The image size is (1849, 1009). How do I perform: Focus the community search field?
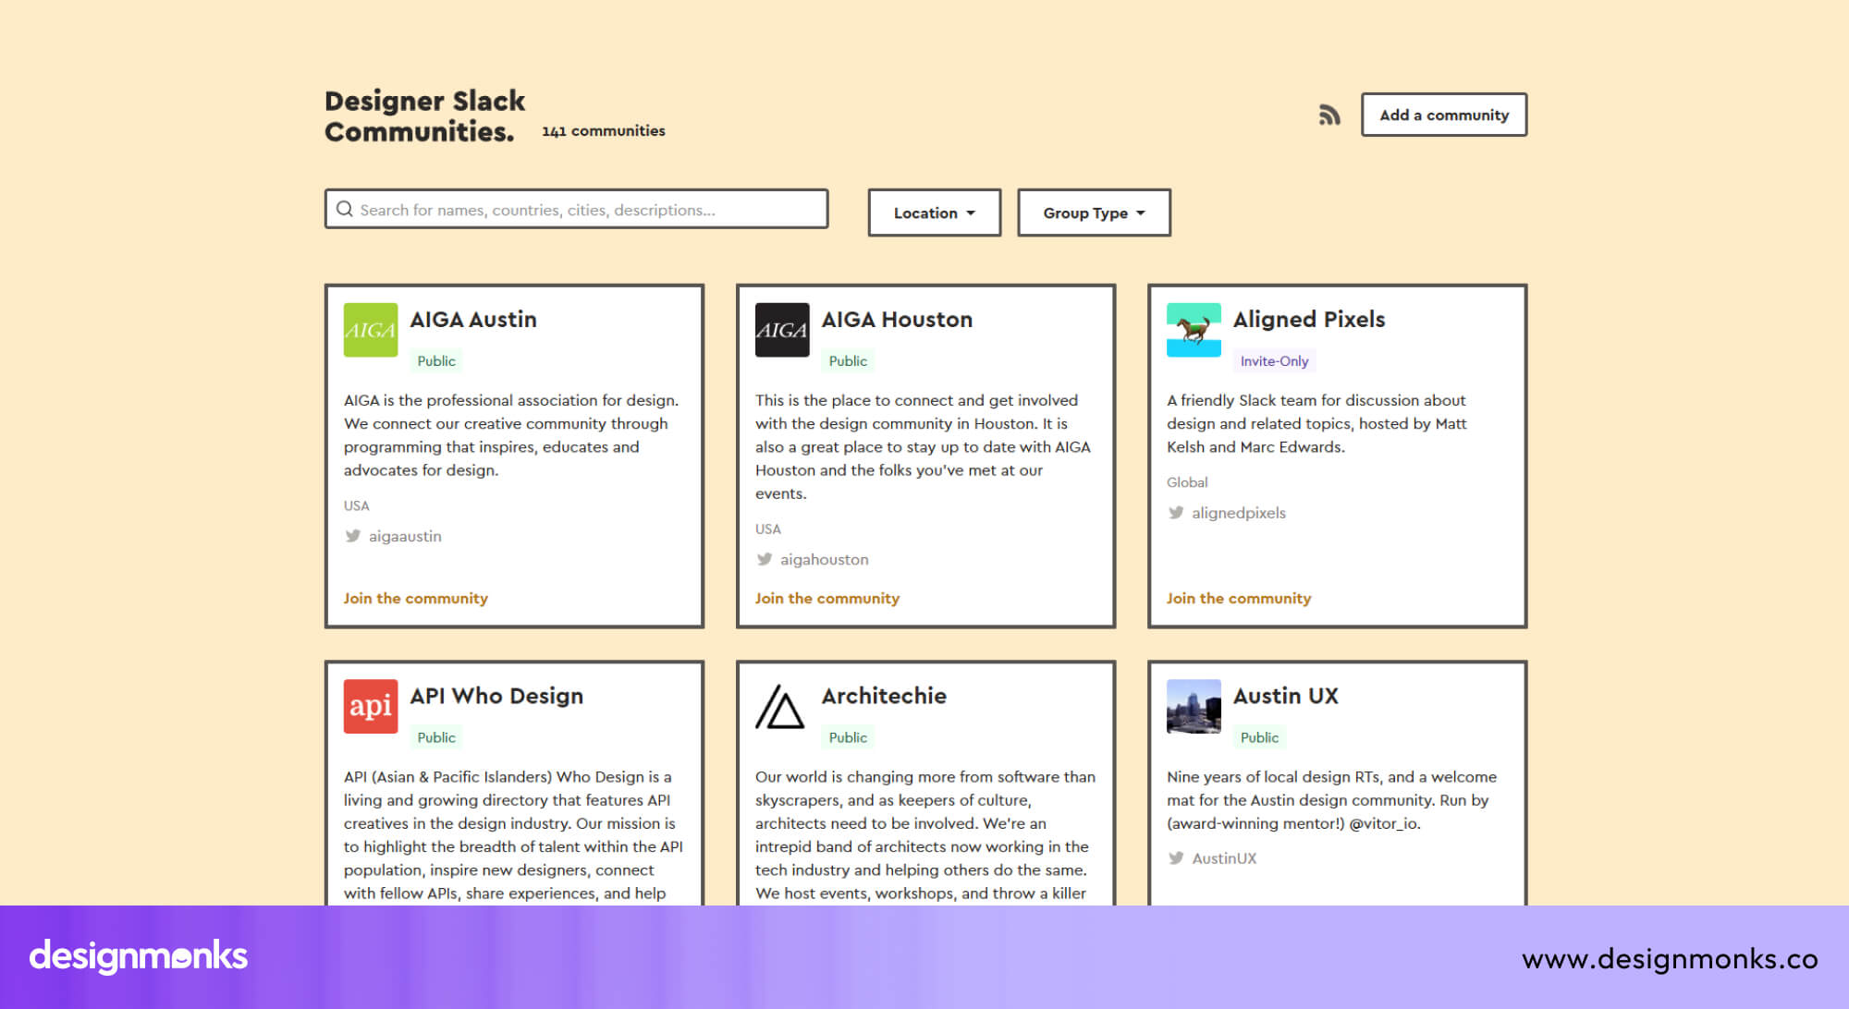(x=576, y=209)
